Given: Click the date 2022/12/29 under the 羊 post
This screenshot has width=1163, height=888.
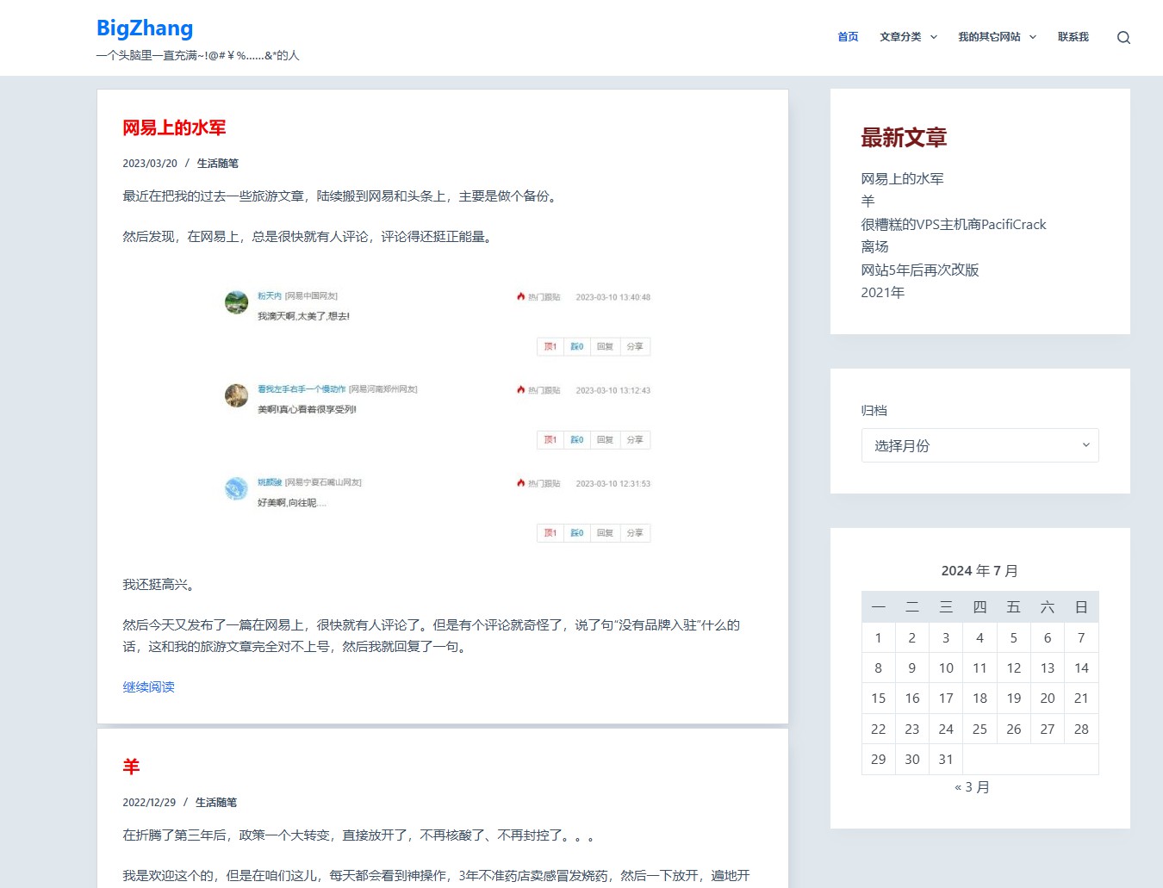Looking at the screenshot, I should coord(149,802).
